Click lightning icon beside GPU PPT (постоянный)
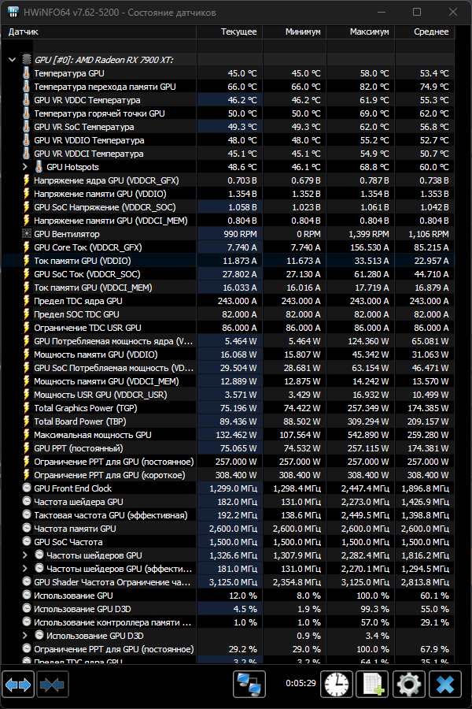This screenshot has height=709, width=472. 27,448
